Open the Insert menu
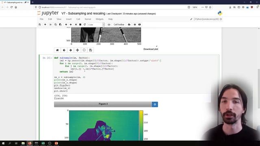 pos(69,19)
